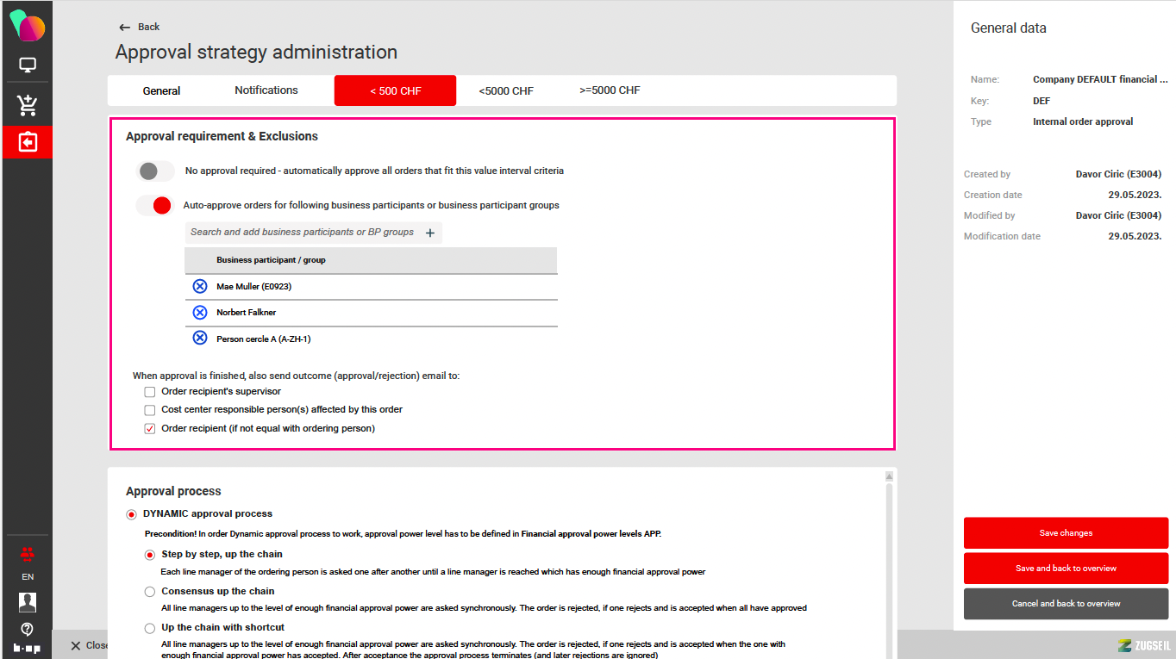Click the red people-switch icon in sidebar
Viewport: 1176px width, 659px height.
pos(28,553)
